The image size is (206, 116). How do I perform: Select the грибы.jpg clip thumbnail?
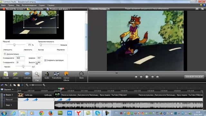point(21,95)
